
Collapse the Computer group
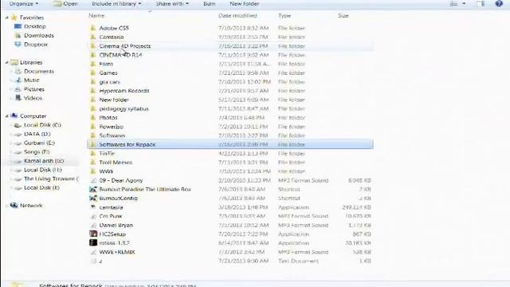(7, 116)
